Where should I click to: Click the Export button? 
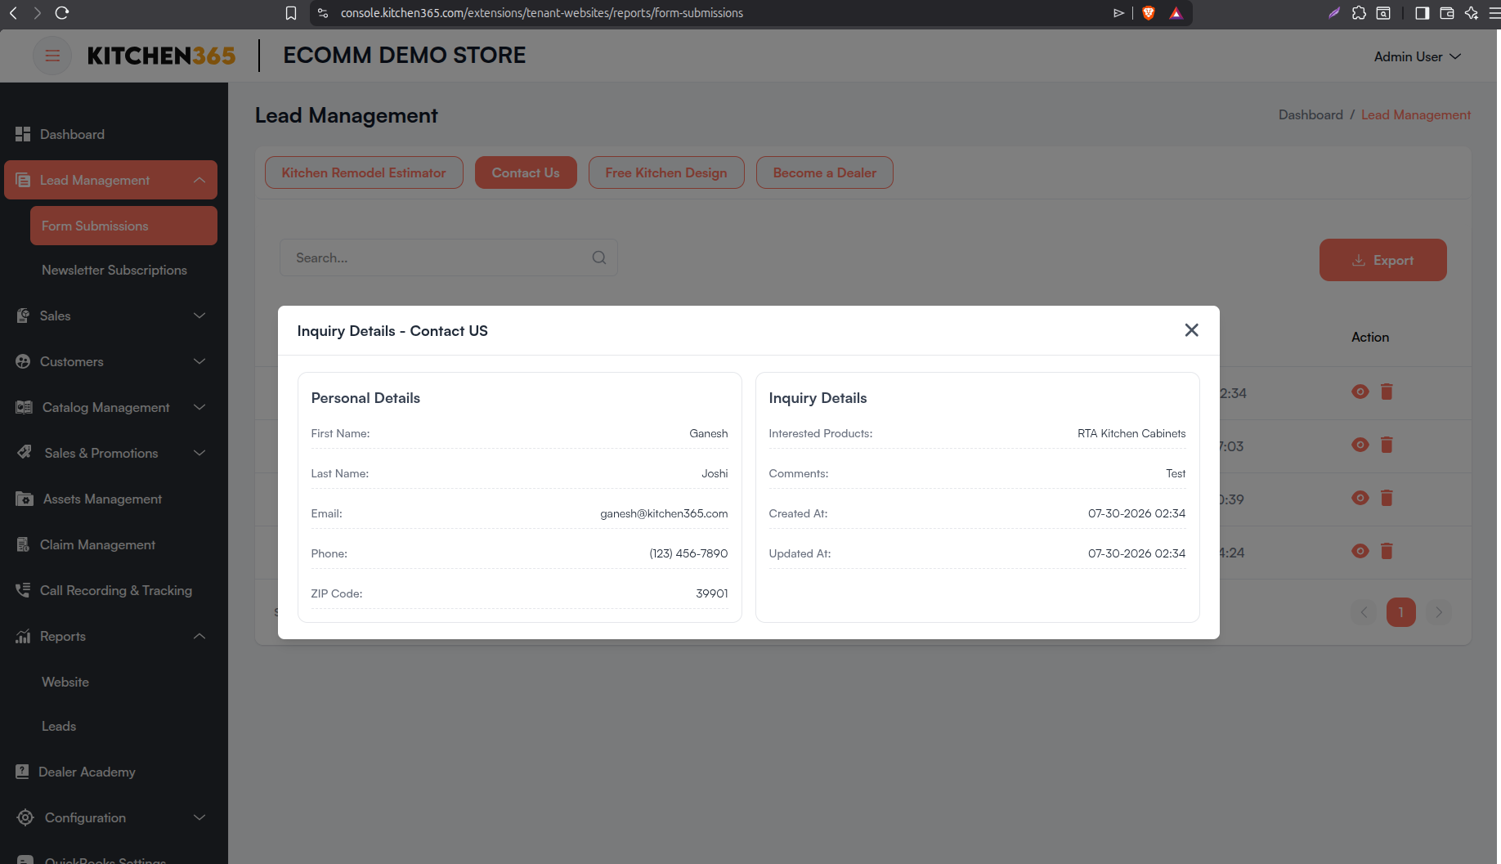click(1382, 260)
